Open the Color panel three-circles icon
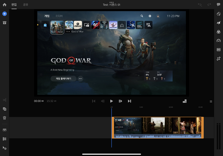The height and width of the screenshot is (156, 223). pyautogui.click(x=219, y=32)
